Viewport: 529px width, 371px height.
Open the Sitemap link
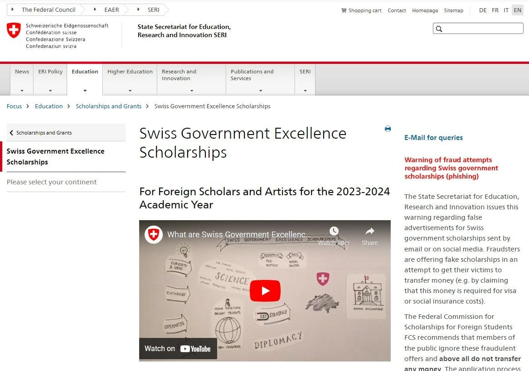tap(453, 10)
